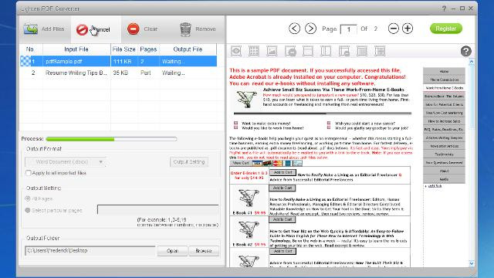
Task: Click the conversion progress bar
Action: [111, 139]
